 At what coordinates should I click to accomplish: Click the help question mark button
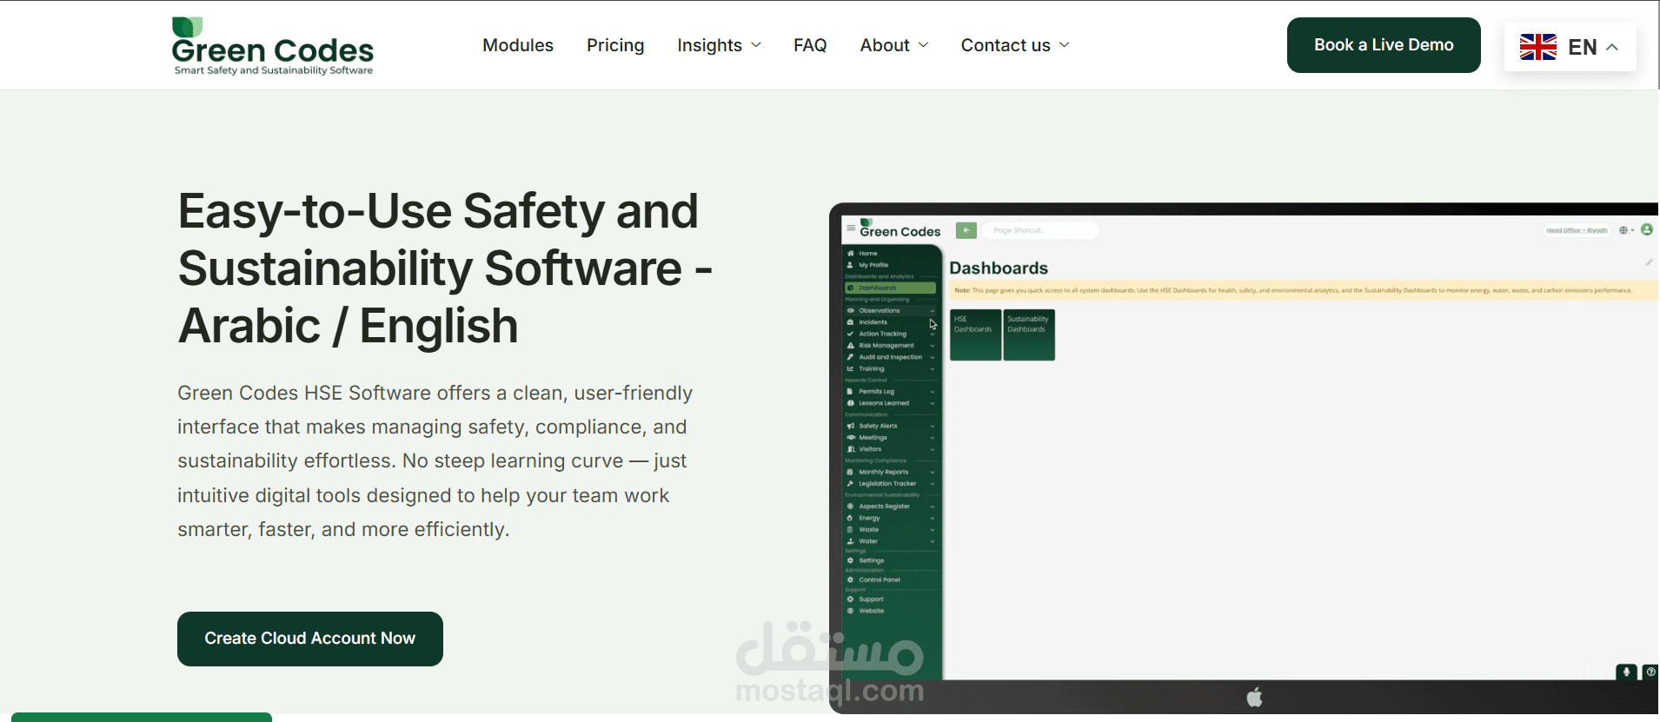[1650, 672]
